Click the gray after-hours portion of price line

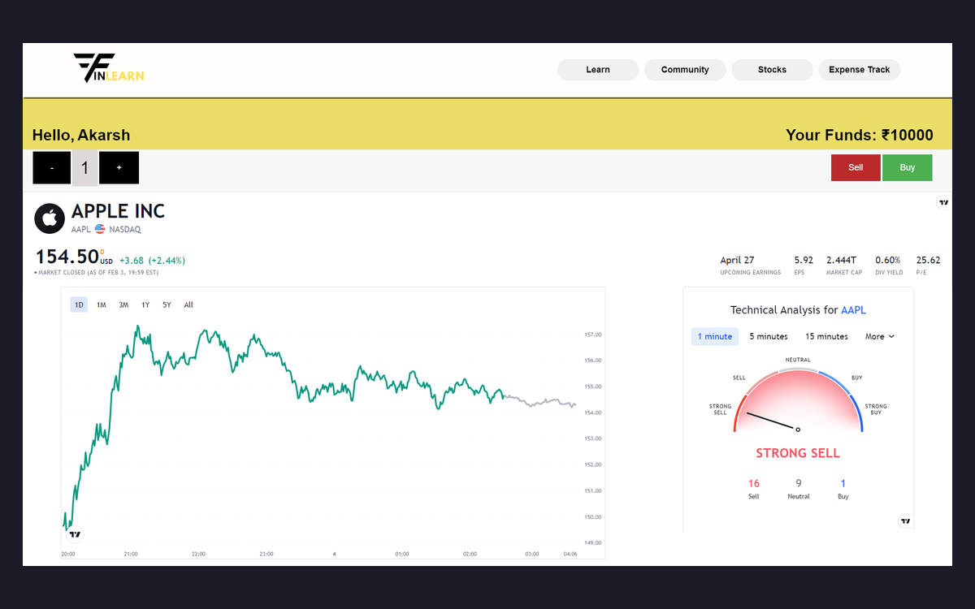click(x=540, y=401)
